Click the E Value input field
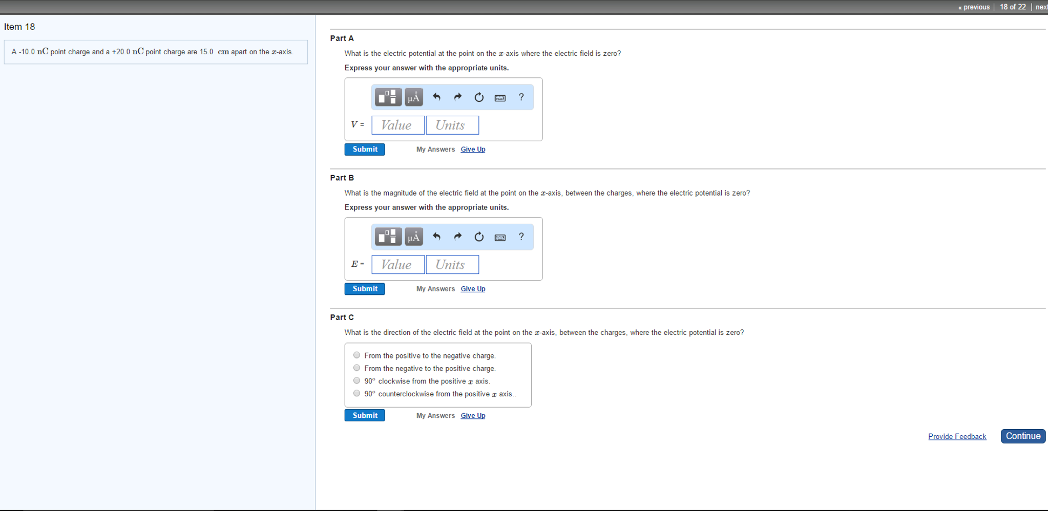The width and height of the screenshot is (1048, 511). (398, 265)
